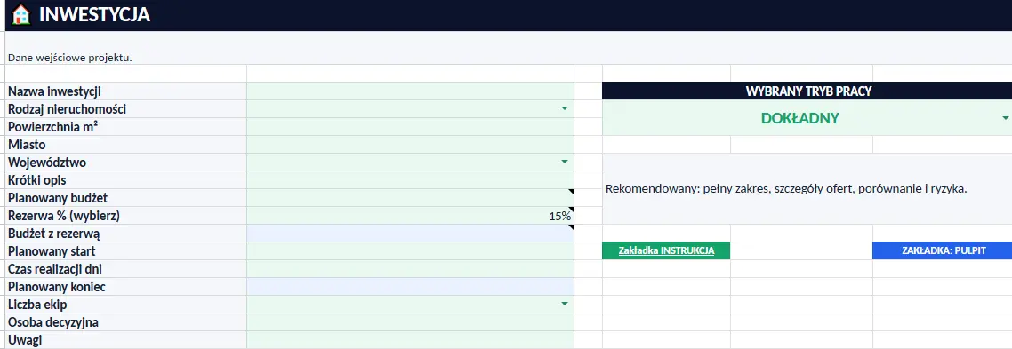Click the 'Liczba ekip' label
The image size is (1012, 349).
[37, 305]
